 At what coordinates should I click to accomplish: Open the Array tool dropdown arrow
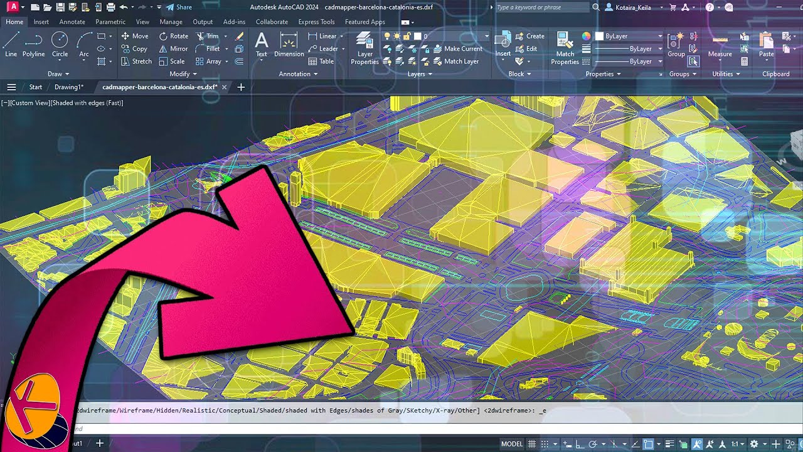coord(226,62)
